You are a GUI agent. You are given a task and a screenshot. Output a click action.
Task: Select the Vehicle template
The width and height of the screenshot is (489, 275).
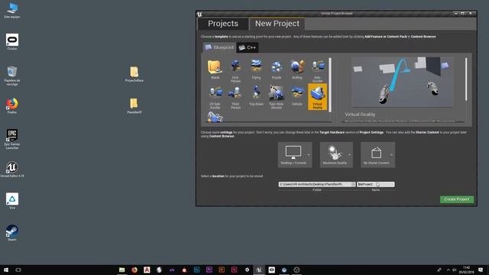point(297,95)
